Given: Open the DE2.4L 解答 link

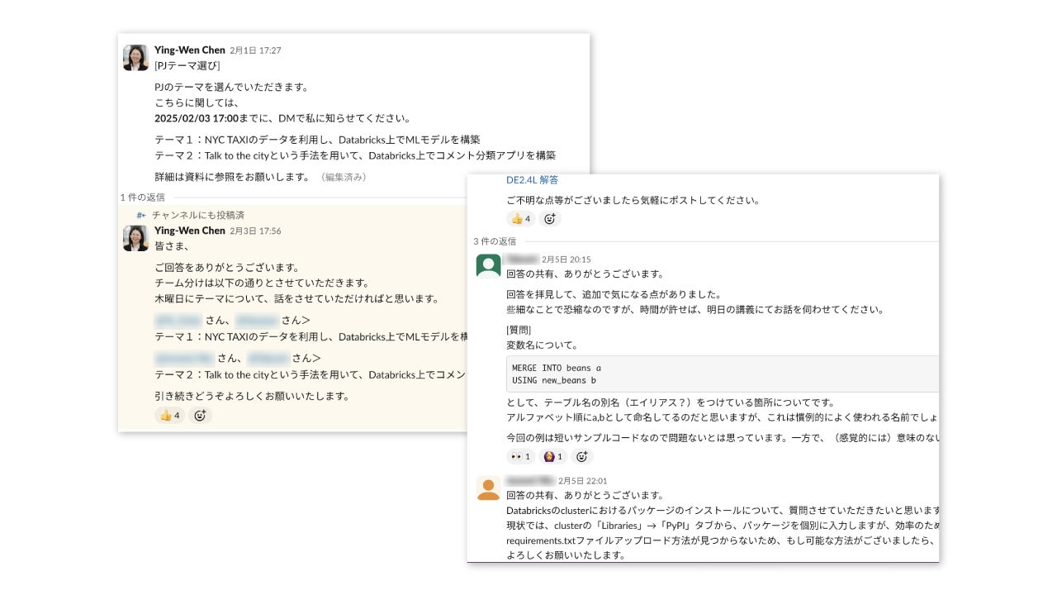Looking at the screenshot, I should click(532, 180).
